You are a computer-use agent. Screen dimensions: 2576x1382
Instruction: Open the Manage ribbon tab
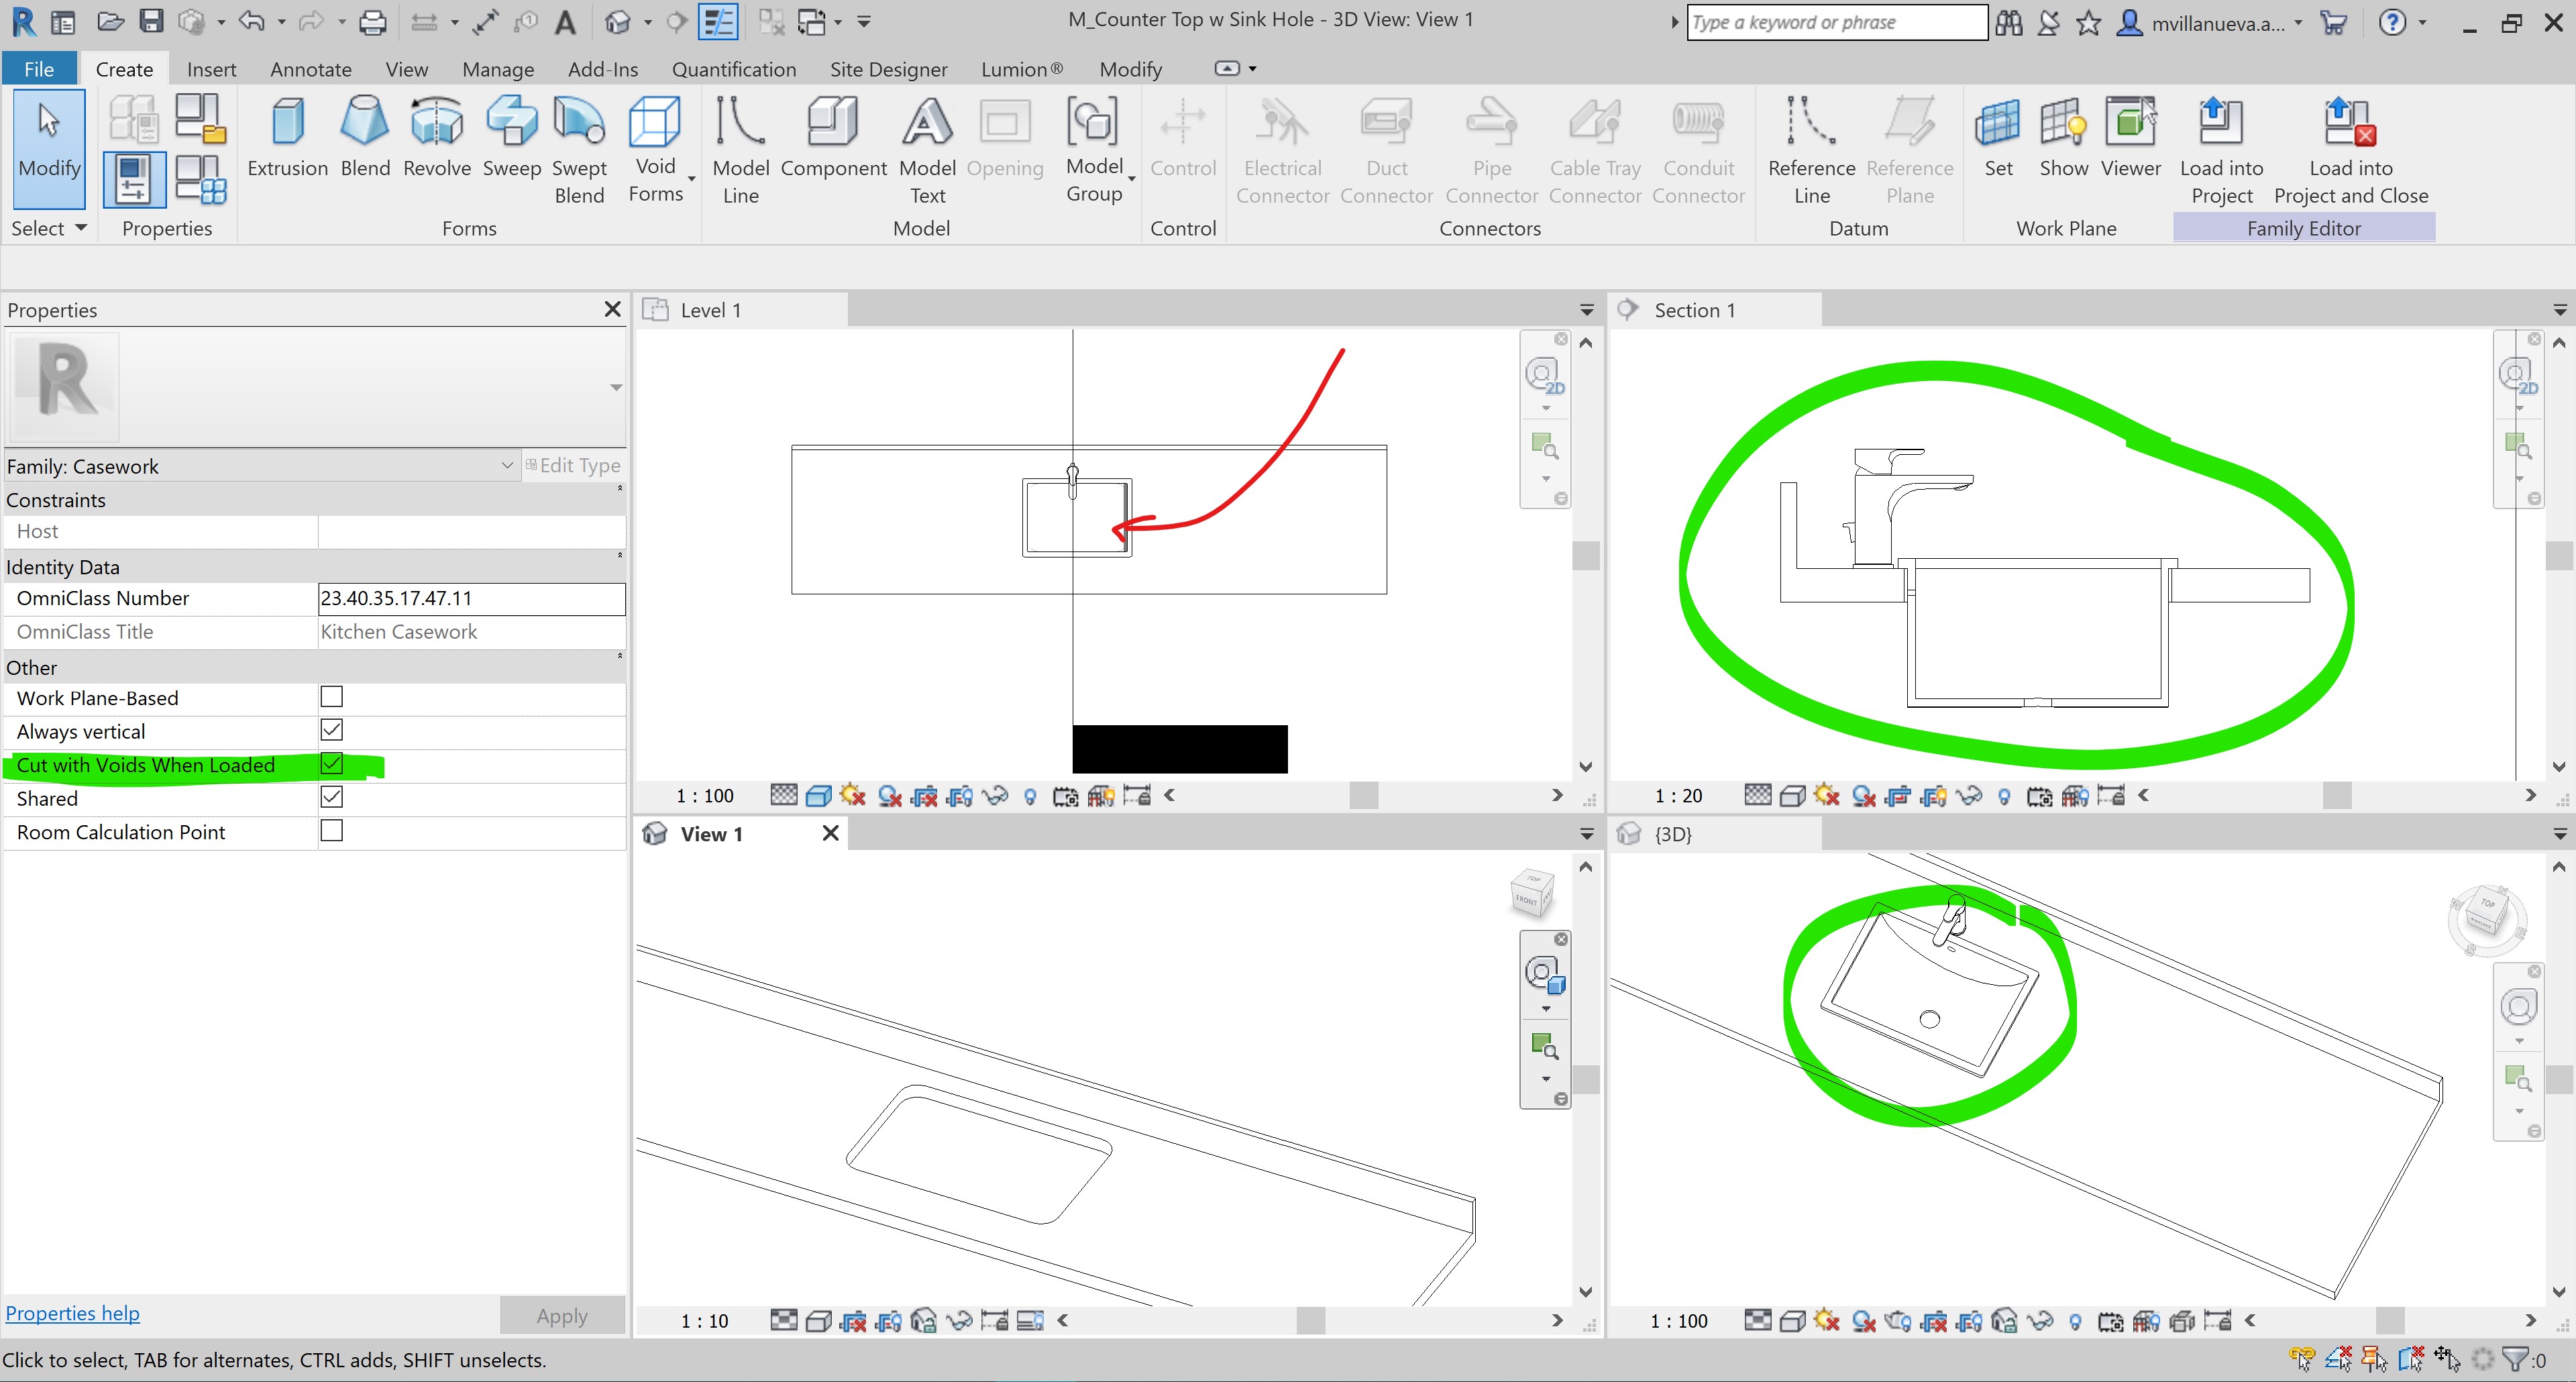[x=497, y=68]
